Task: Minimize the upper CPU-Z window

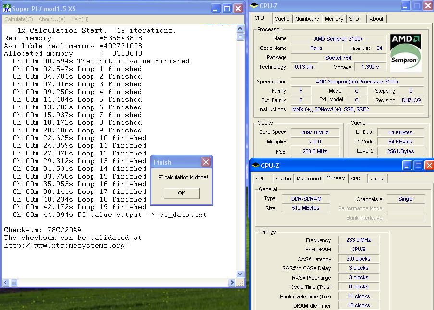Action: click(406, 6)
